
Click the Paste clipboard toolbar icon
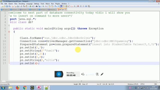pos(27,6)
